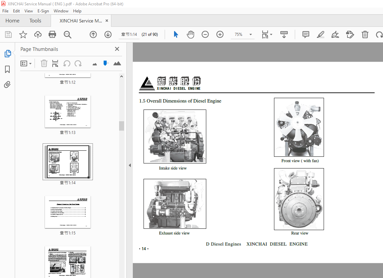Choose the Selection arrow tool

[x=176, y=34]
